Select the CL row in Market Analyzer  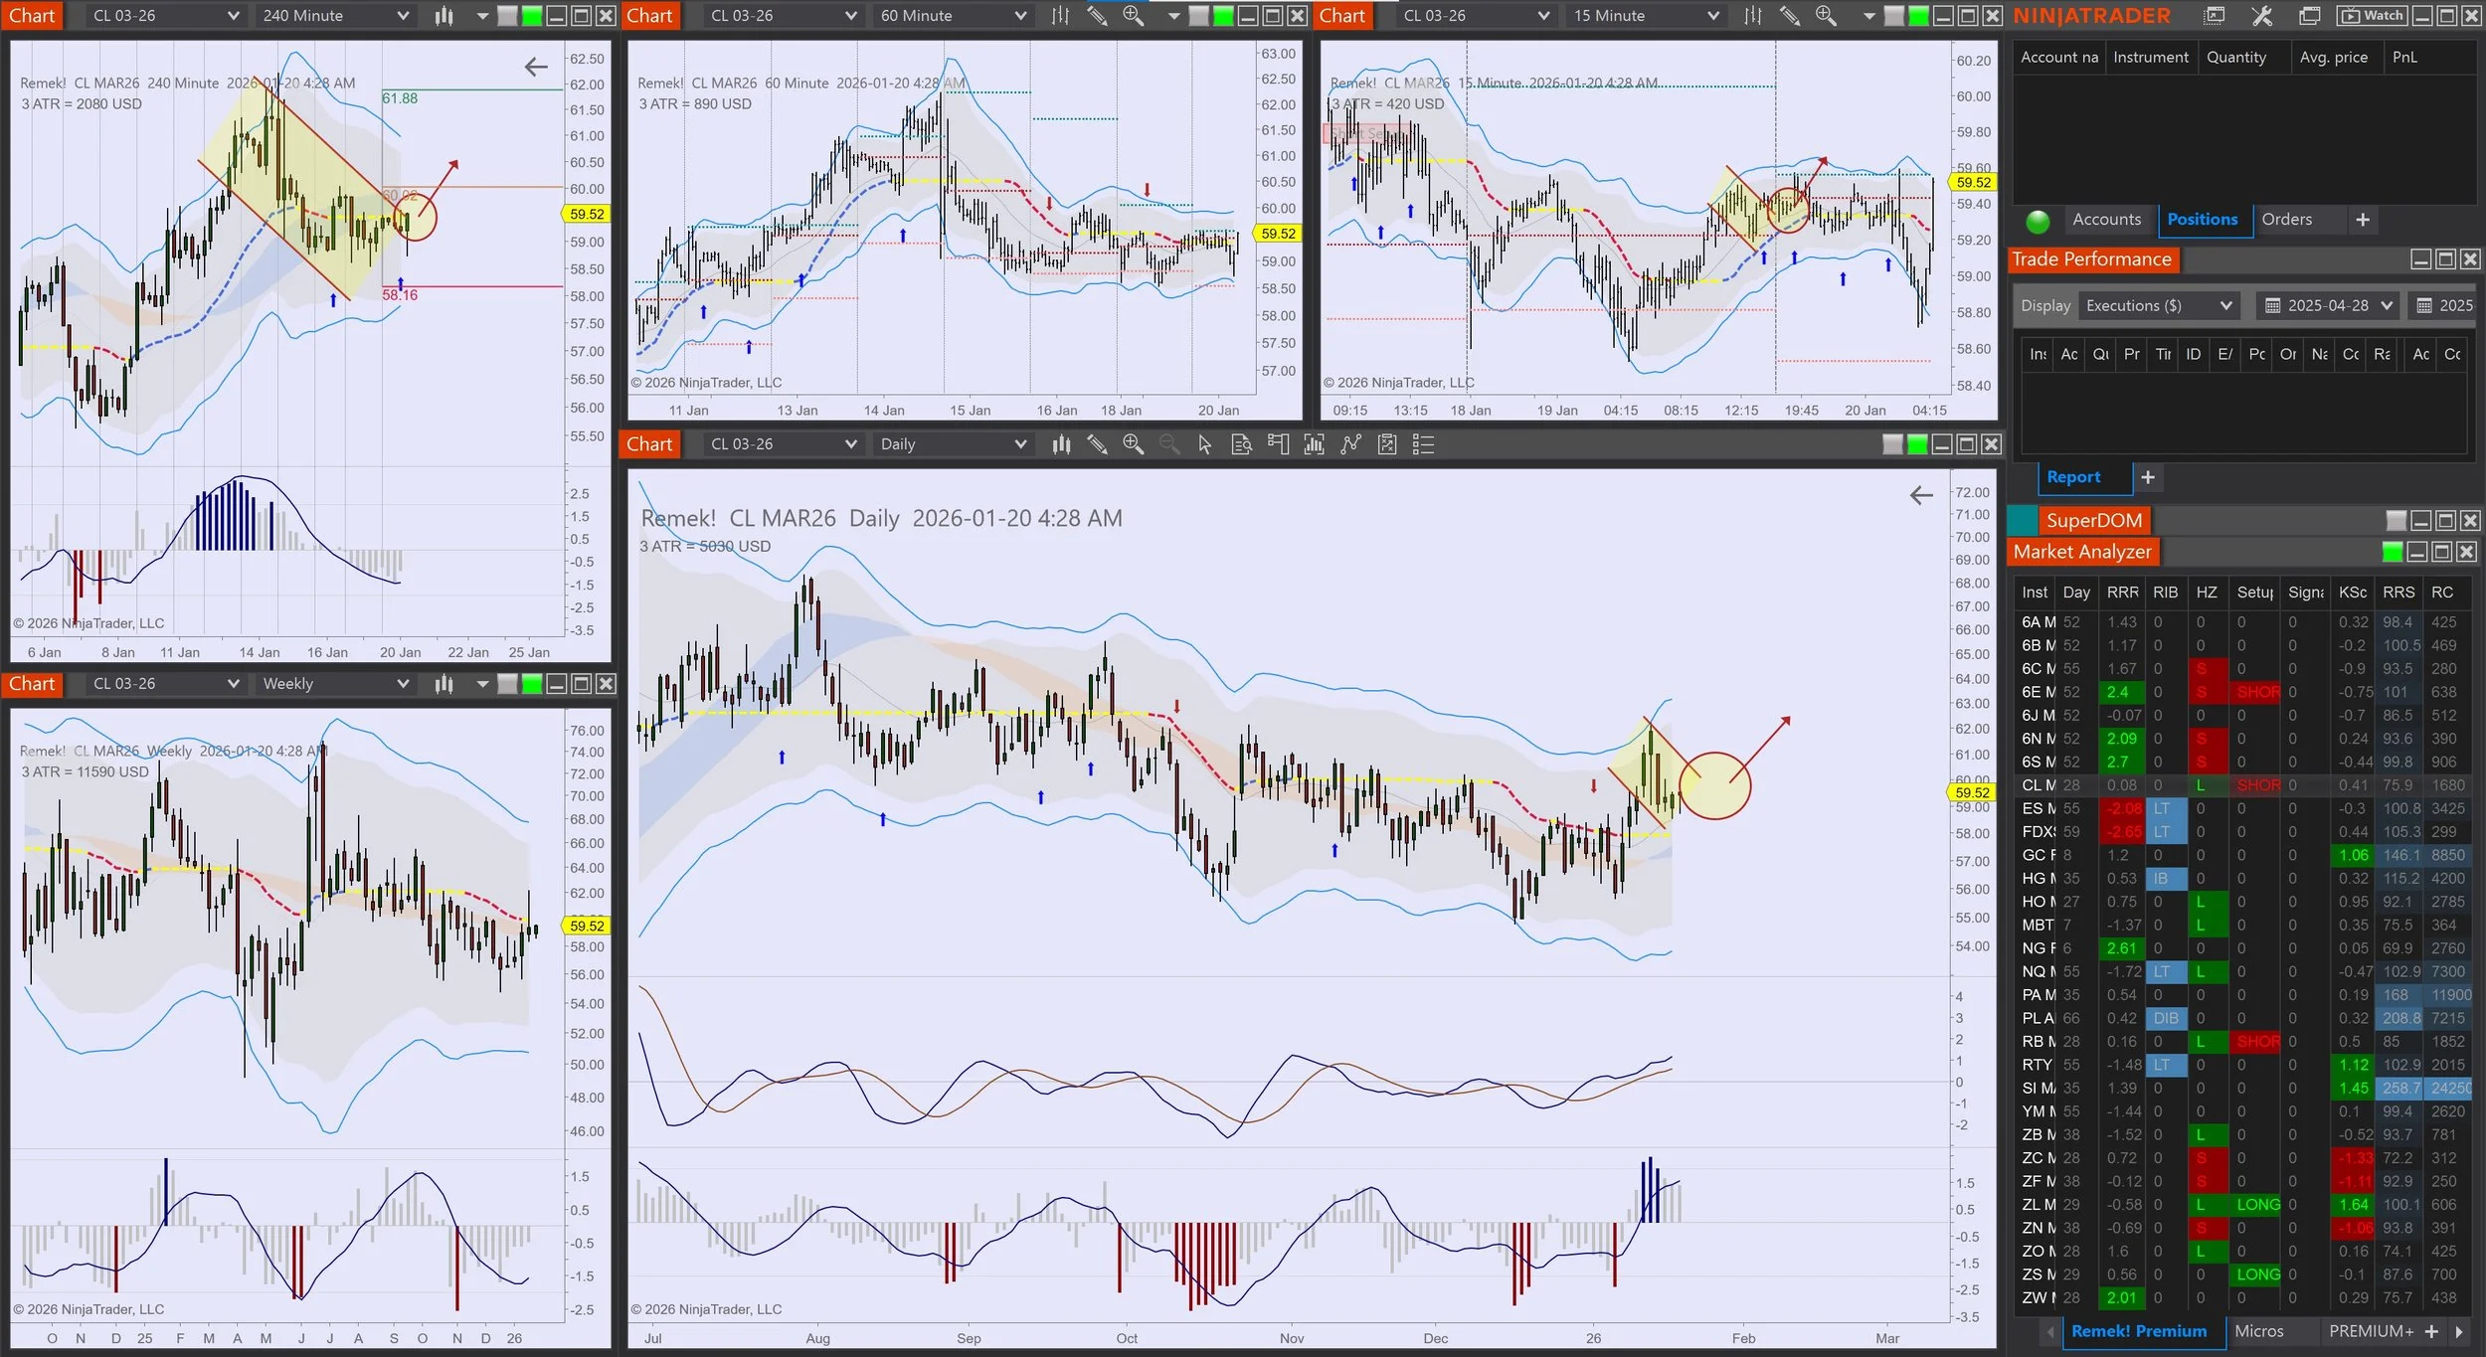point(2038,785)
